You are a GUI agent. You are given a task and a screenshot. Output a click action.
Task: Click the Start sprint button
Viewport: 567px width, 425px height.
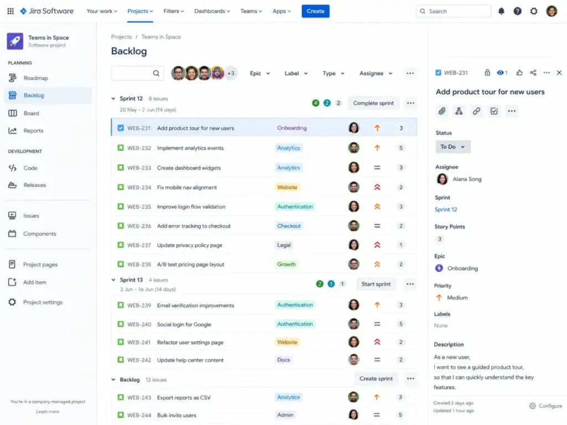tap(376, 284)
